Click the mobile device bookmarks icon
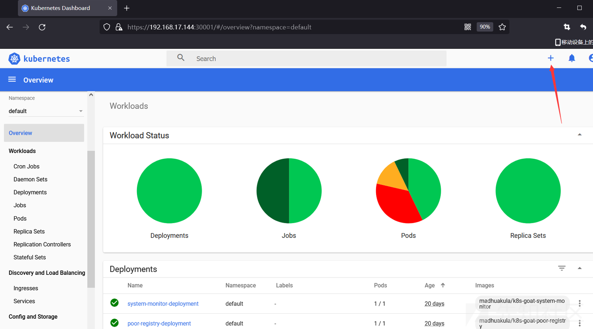Image resolution: width=593 pixels, height=329 pixels. pos(558,42)
